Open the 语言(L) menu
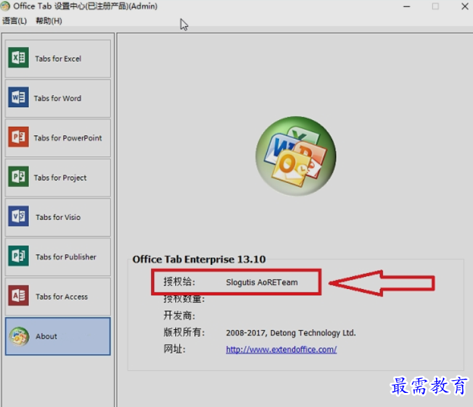This screenshot has width=473, height=407. (15, 21)
